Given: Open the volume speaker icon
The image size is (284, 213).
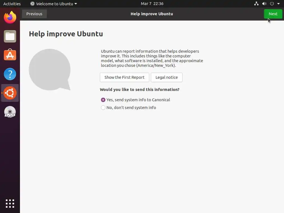Looking at the screenshot, I should (264, 4).
